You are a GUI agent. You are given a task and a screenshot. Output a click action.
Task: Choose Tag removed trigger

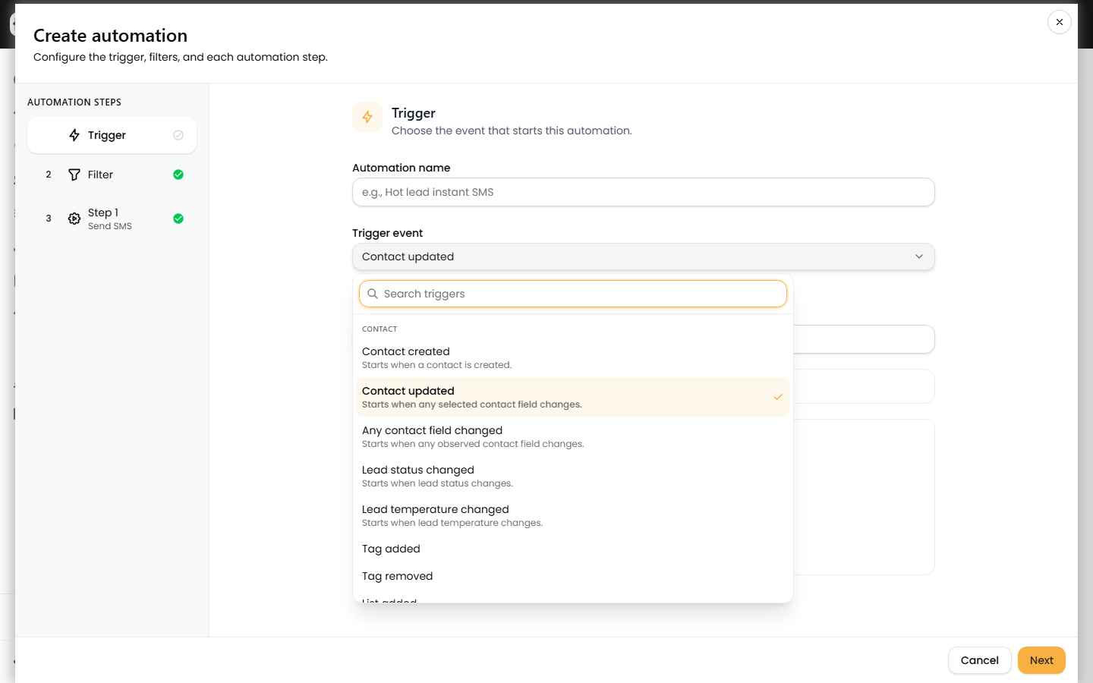[x=573, y=576]
